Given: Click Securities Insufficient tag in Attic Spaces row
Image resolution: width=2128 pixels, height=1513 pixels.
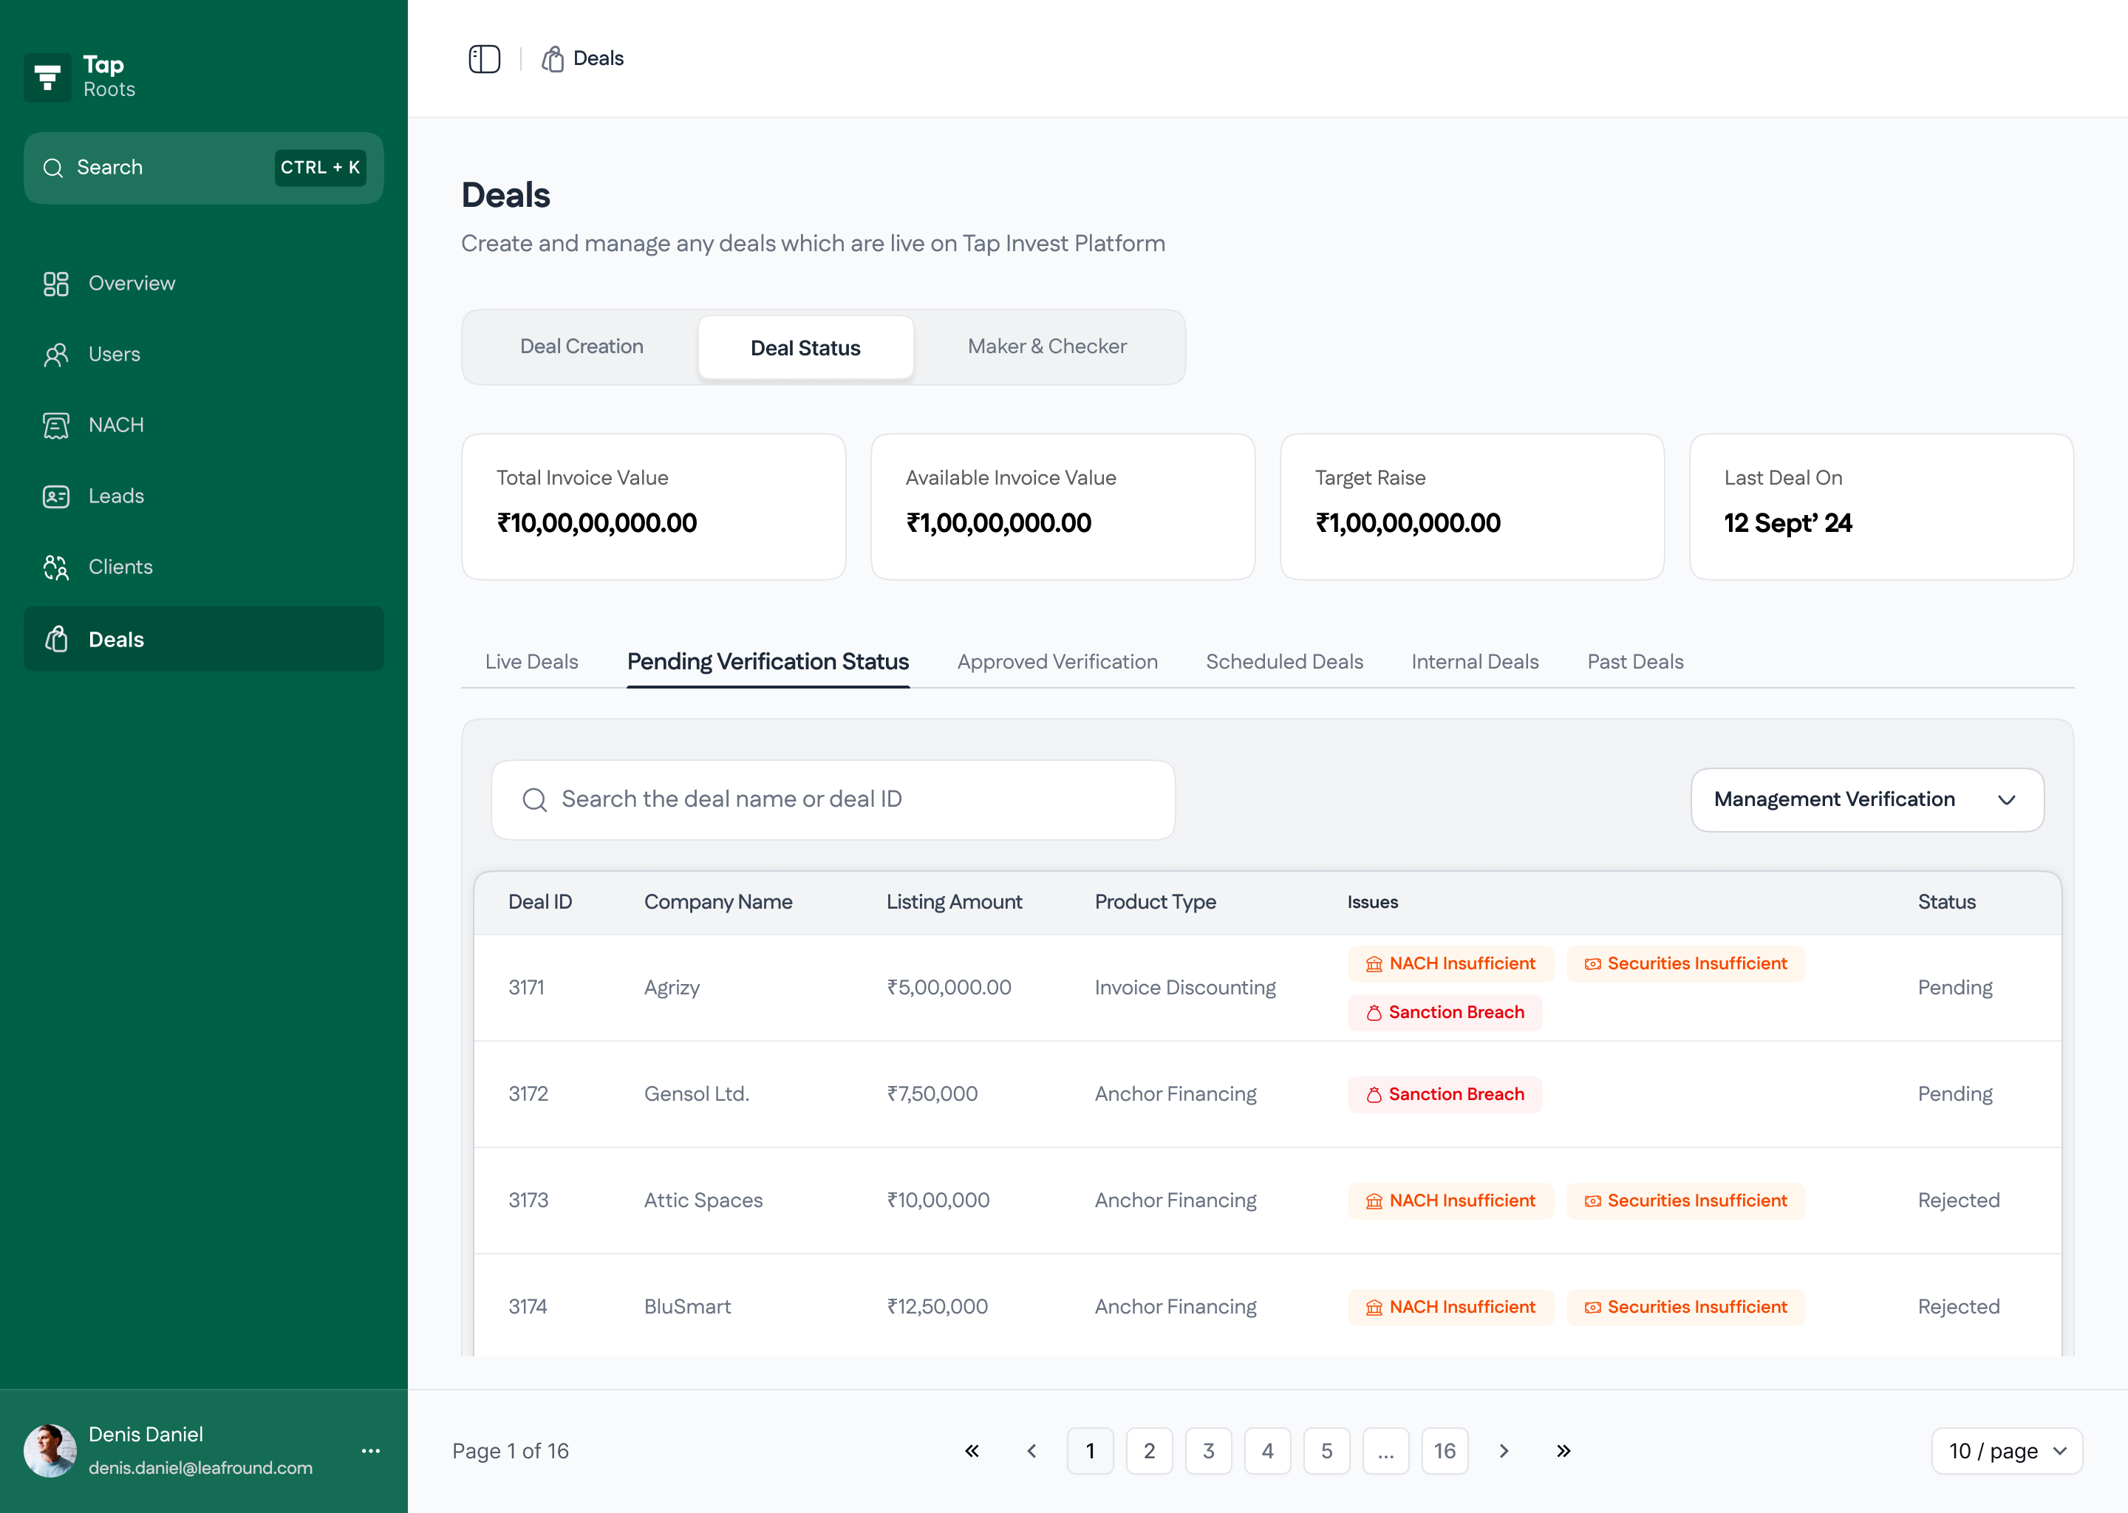Looking at the screenshot, I should click(1685, 1201).
